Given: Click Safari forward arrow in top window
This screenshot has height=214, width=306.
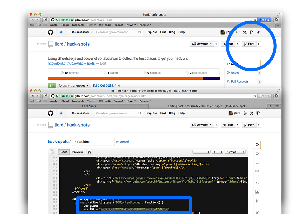Looking at the screenshot, I should click(38, 20).
